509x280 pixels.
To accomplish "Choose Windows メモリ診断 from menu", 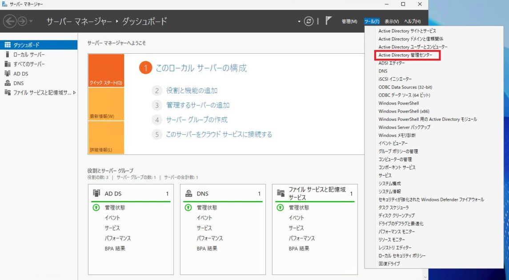I will 397,135.
